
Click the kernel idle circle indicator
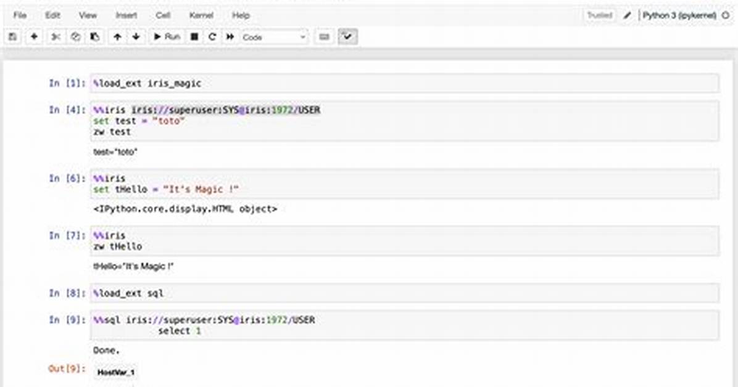[726, 15]
